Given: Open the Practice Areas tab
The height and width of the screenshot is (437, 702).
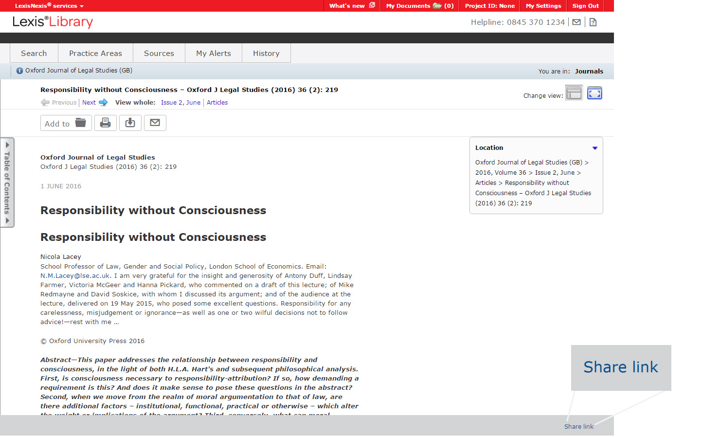Looking at the screenshot, I should coord(95,53).
